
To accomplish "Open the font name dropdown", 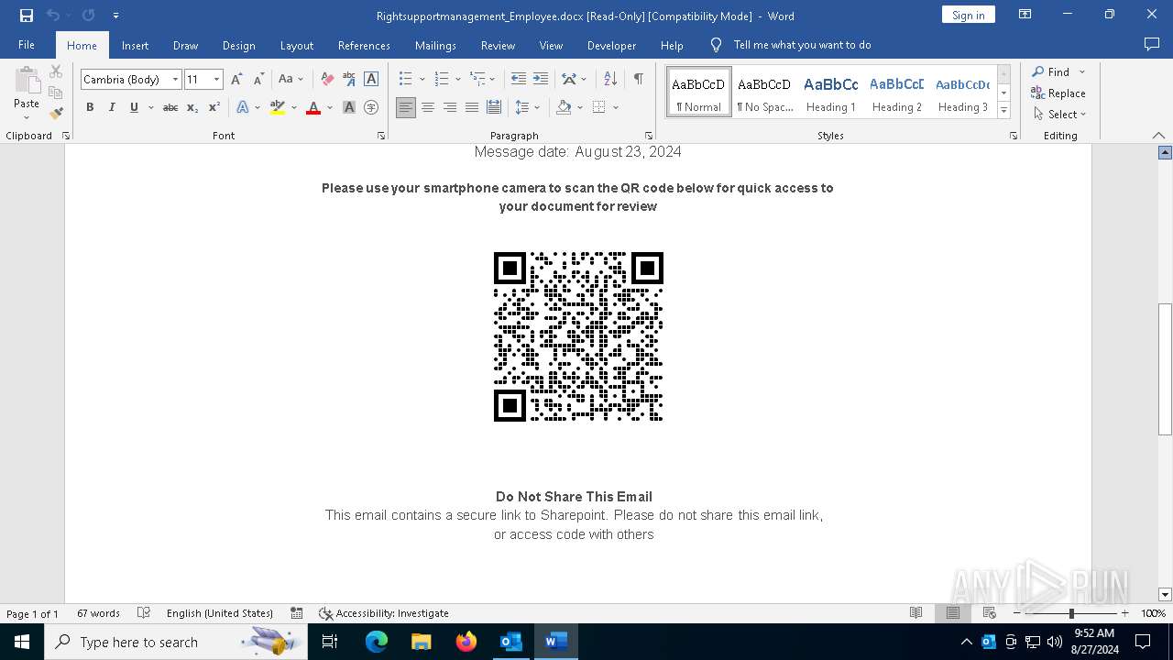I will [175, 80].
